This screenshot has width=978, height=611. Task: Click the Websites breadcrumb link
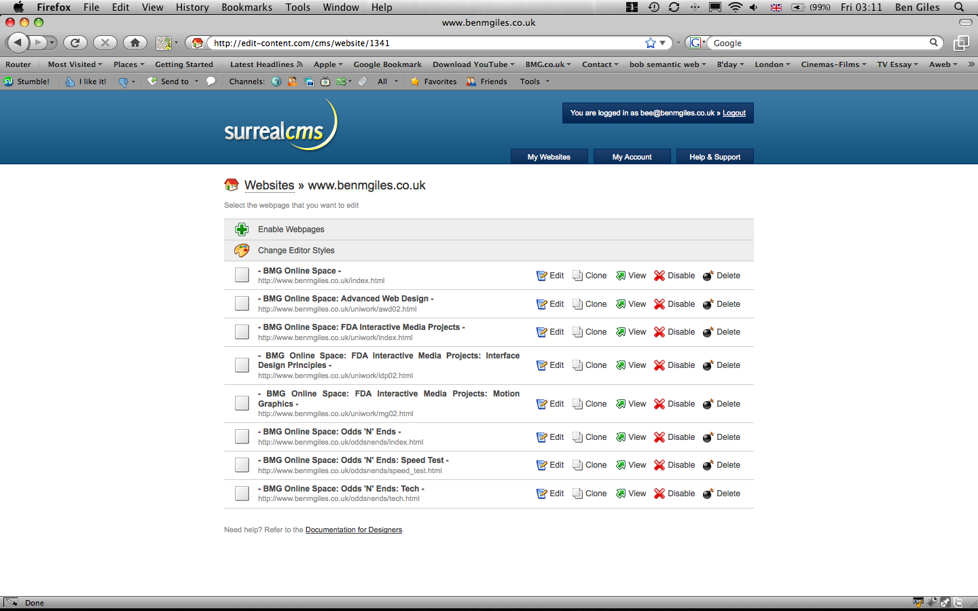269,185
